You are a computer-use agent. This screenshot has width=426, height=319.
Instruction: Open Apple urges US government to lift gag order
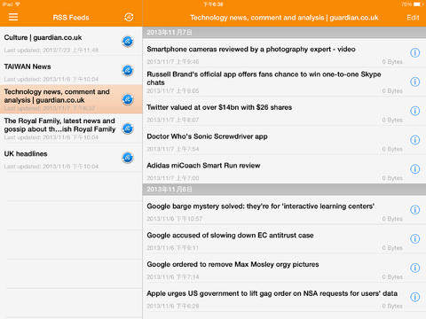(x=284, y=297)
